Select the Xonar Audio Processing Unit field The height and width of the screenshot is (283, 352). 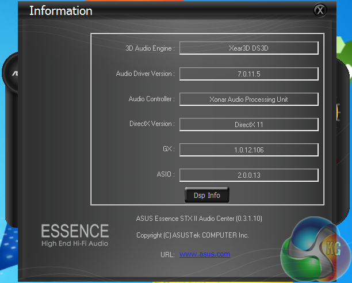click(248, 99)
